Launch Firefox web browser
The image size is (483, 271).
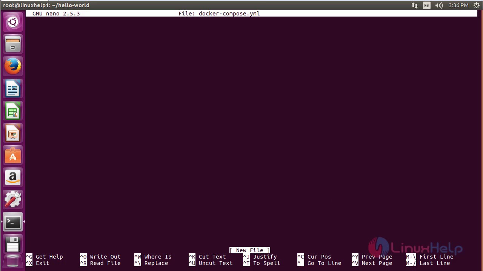click(13, 66)
